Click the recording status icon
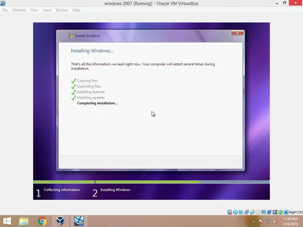The width and height of the screenshot is (303, 227). pos(269,212)
